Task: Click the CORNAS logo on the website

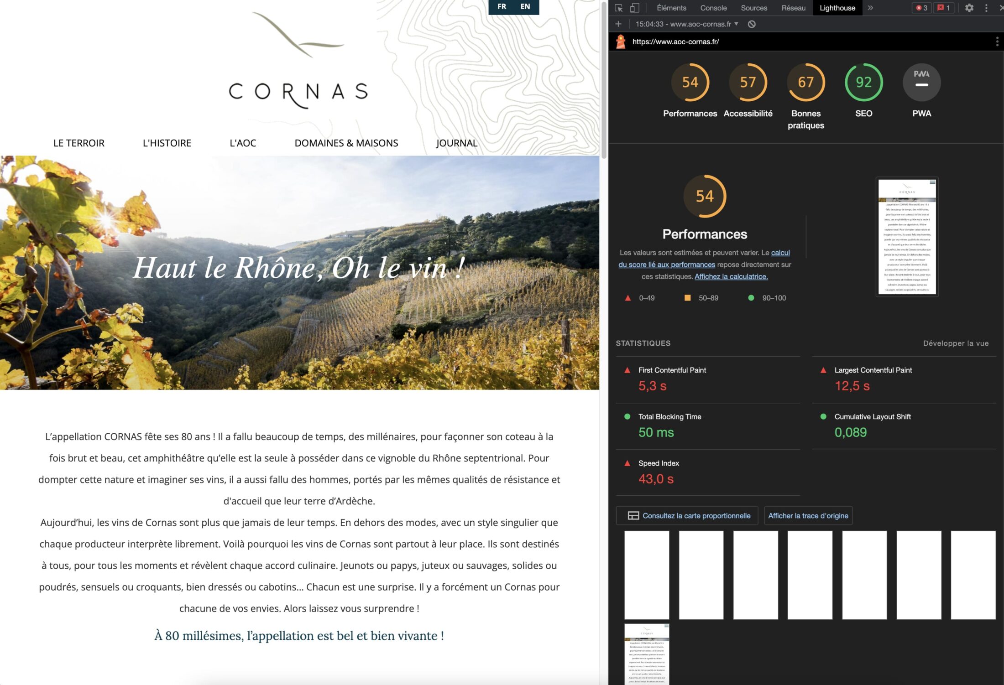Action: (298, 60)
